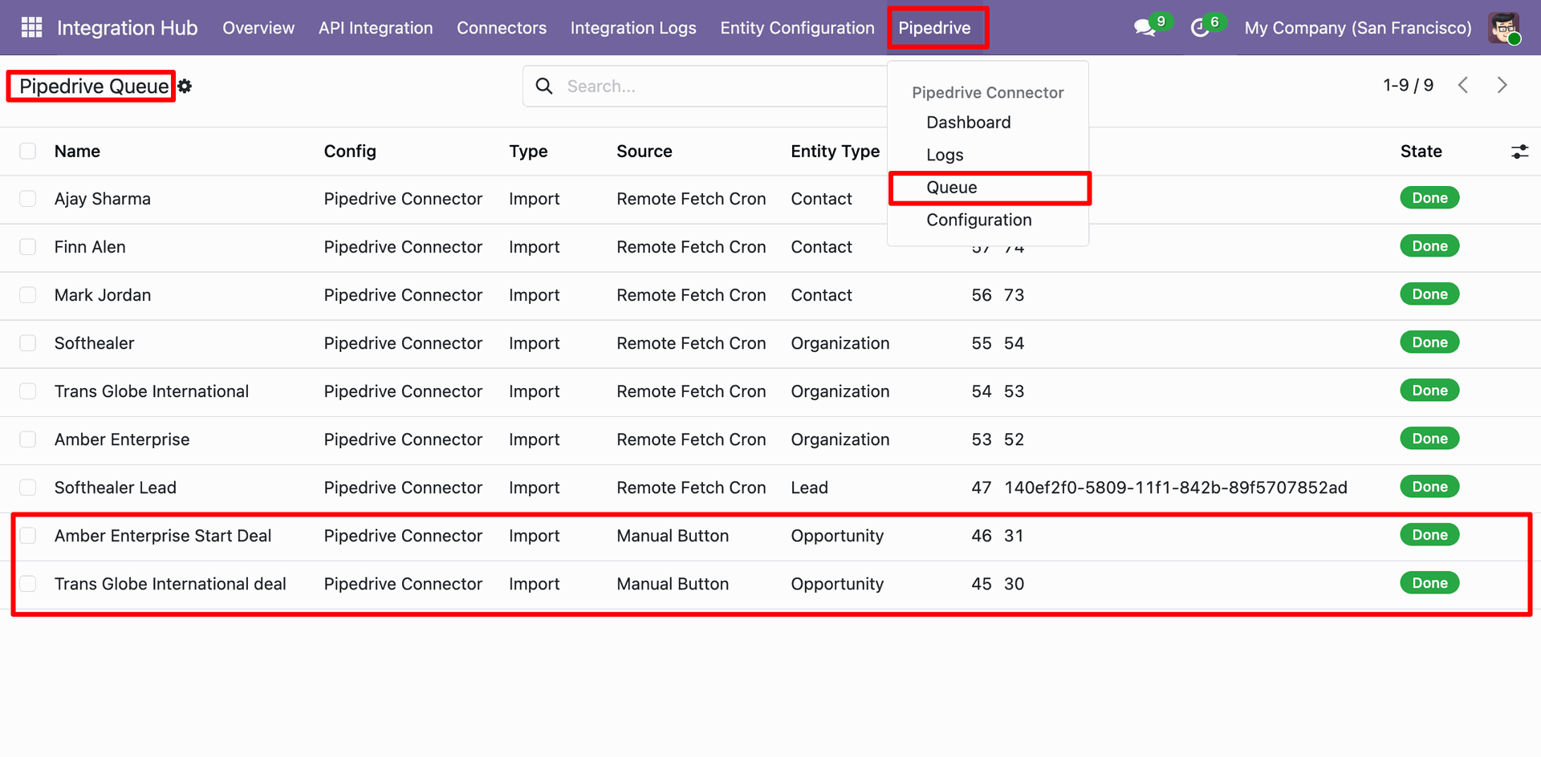Image resolution: width=1541 pixels, height=757 pixels.
Task: Sort by the Name column header
Action: tap(77, 152)
